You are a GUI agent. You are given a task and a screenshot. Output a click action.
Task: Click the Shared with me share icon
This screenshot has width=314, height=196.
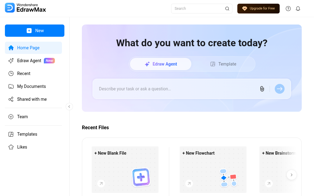(x=11, y=99)
